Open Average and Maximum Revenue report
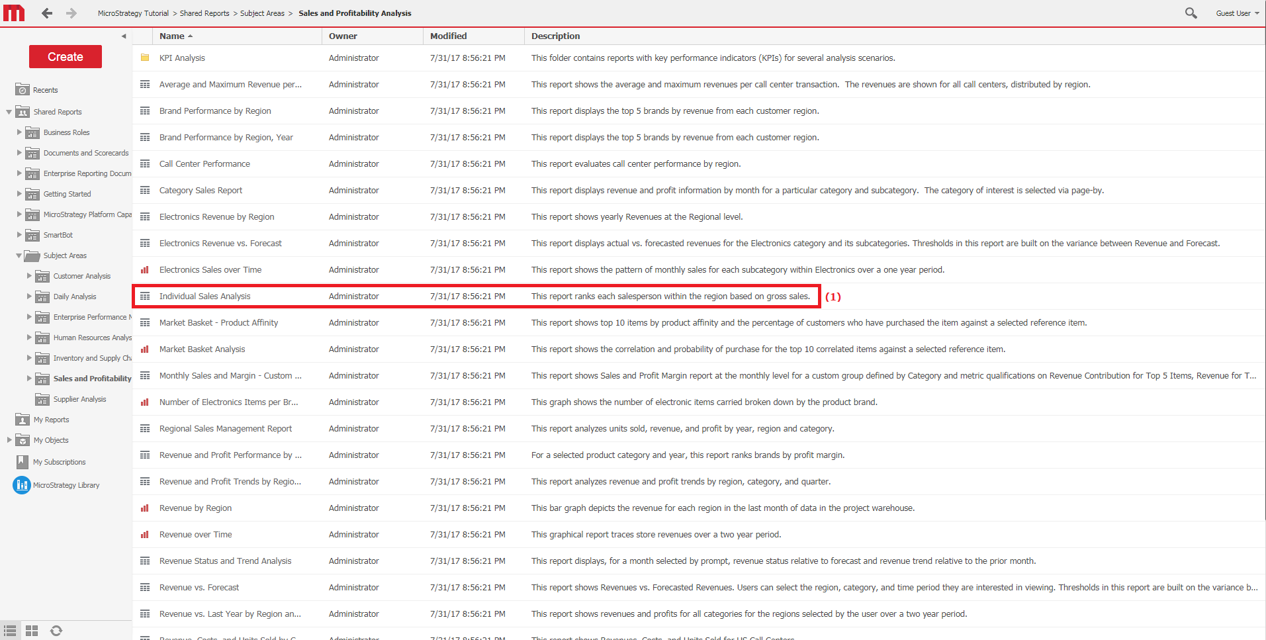The image size is (1266, 640). click(230, 85)
